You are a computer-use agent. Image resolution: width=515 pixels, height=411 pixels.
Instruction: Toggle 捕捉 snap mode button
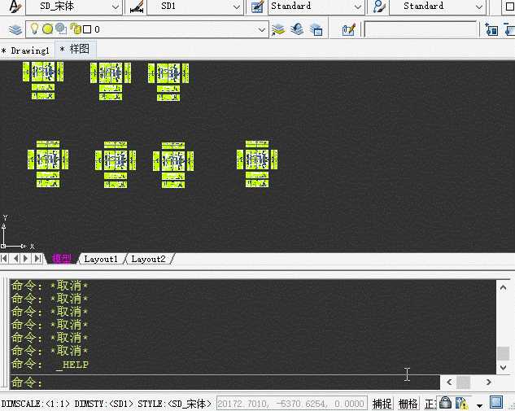(x=382, y=404)
